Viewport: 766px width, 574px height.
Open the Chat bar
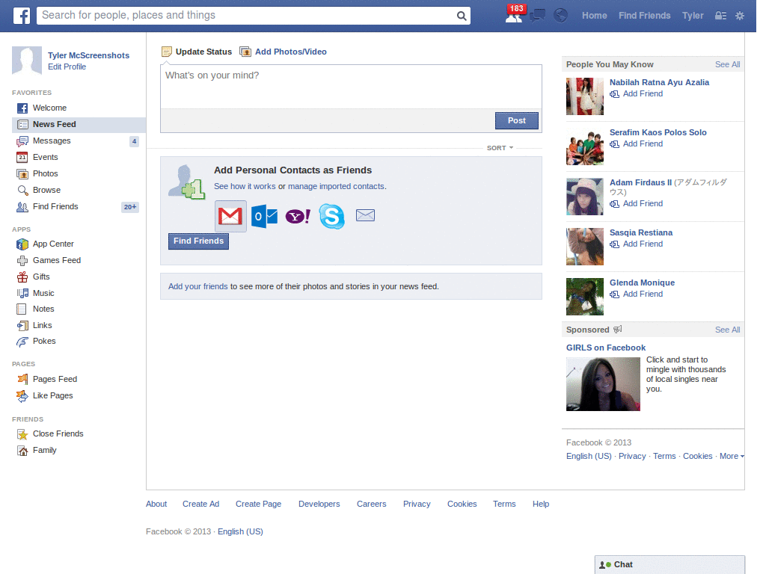[670, 565]
